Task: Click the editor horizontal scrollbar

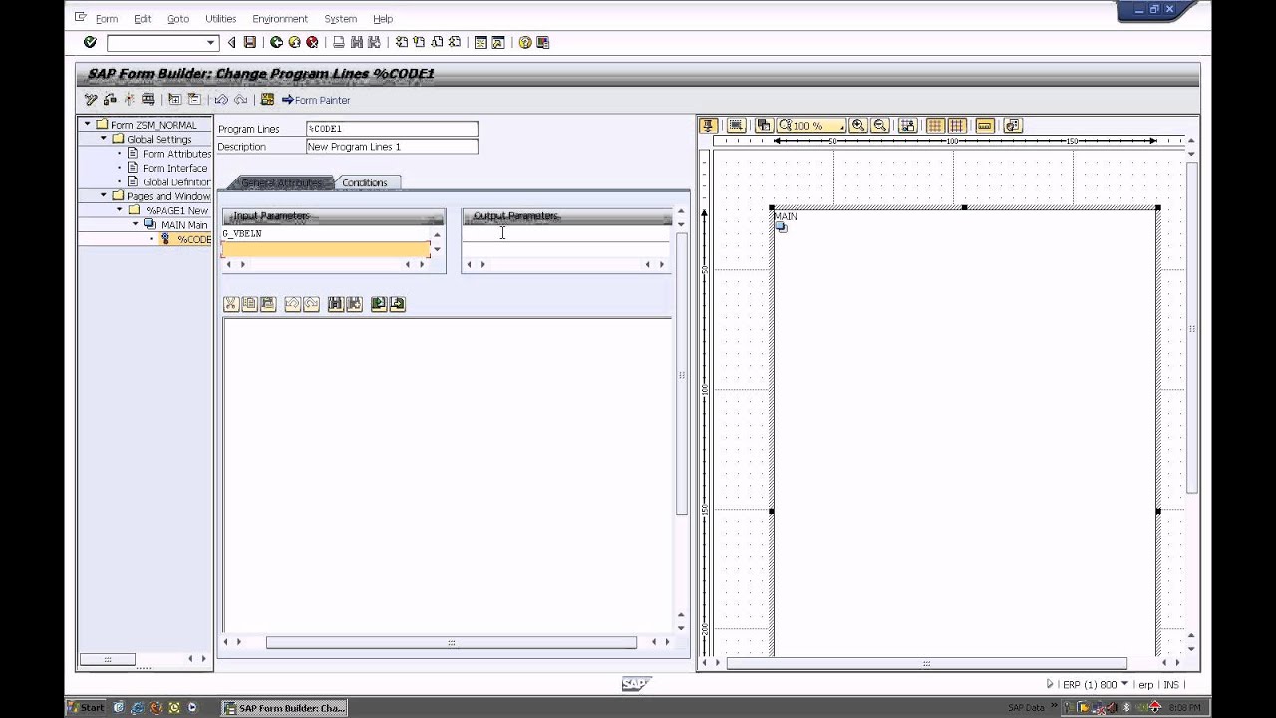Action: click(451, 643)
